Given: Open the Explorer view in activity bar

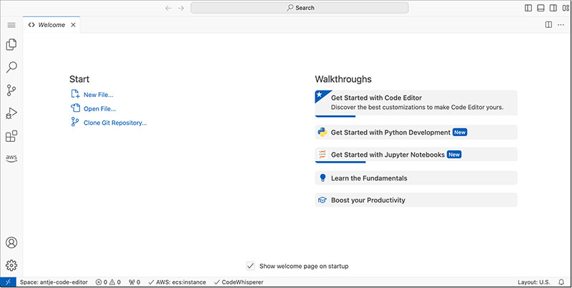Looking at the screenshot, I should coord(11,44).
